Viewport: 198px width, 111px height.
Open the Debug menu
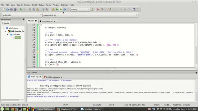coord(41,5)
